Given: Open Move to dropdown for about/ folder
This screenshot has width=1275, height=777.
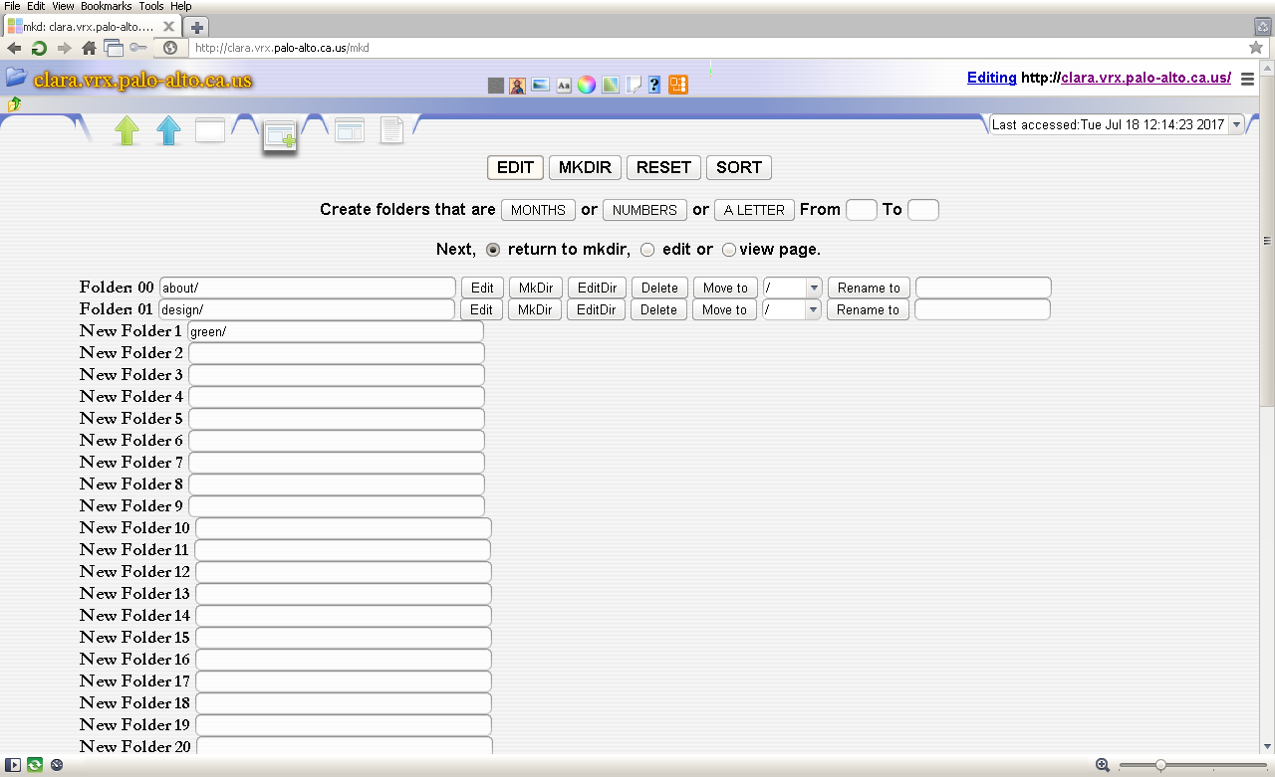Looking at the screenshot, I should click(x=793, y=288).
